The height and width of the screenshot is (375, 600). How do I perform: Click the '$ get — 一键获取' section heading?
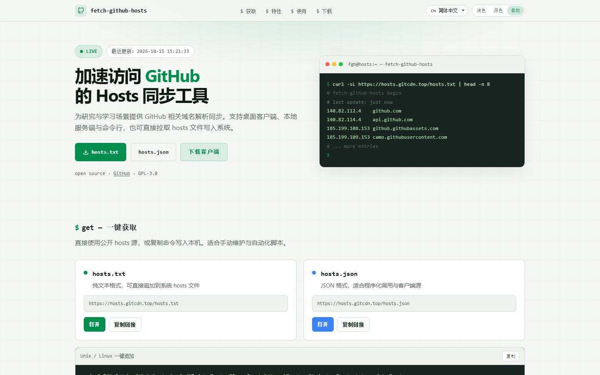coord(106,227)
